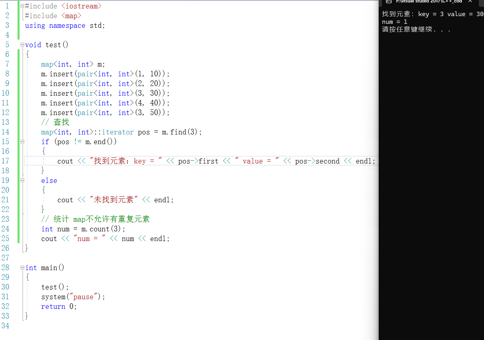This screenshot has height=340, width=484.
Task: Collapse the if (pos != m.end()) block
Action: [x=23, y=142]
